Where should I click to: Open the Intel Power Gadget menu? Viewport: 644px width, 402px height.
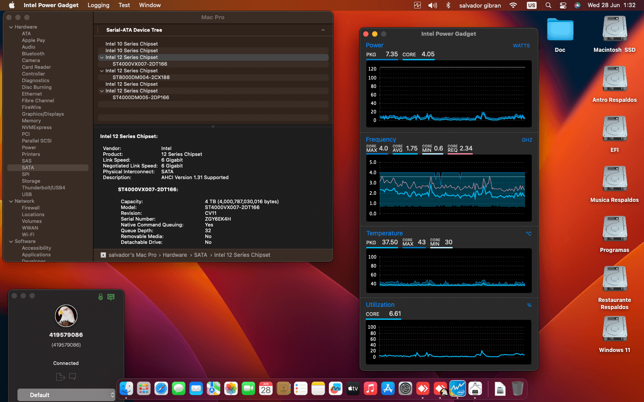[x=51, y=5]
